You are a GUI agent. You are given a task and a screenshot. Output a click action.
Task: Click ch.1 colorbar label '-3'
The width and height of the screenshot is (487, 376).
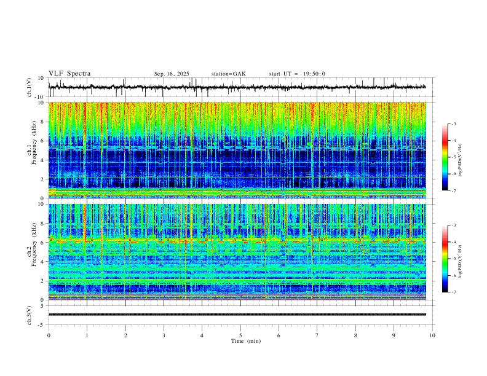coord(453,123)
